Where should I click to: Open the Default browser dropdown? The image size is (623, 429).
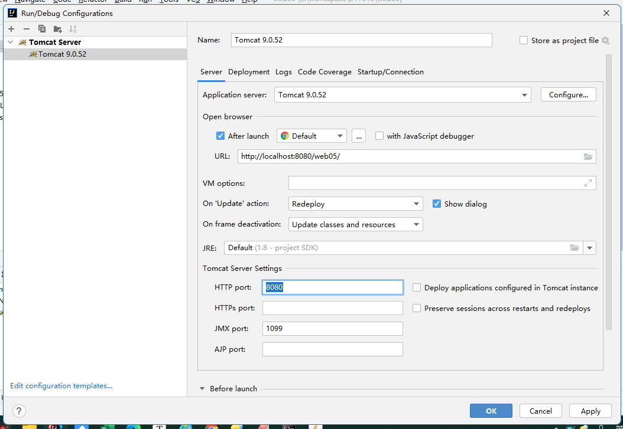point(311,136)
